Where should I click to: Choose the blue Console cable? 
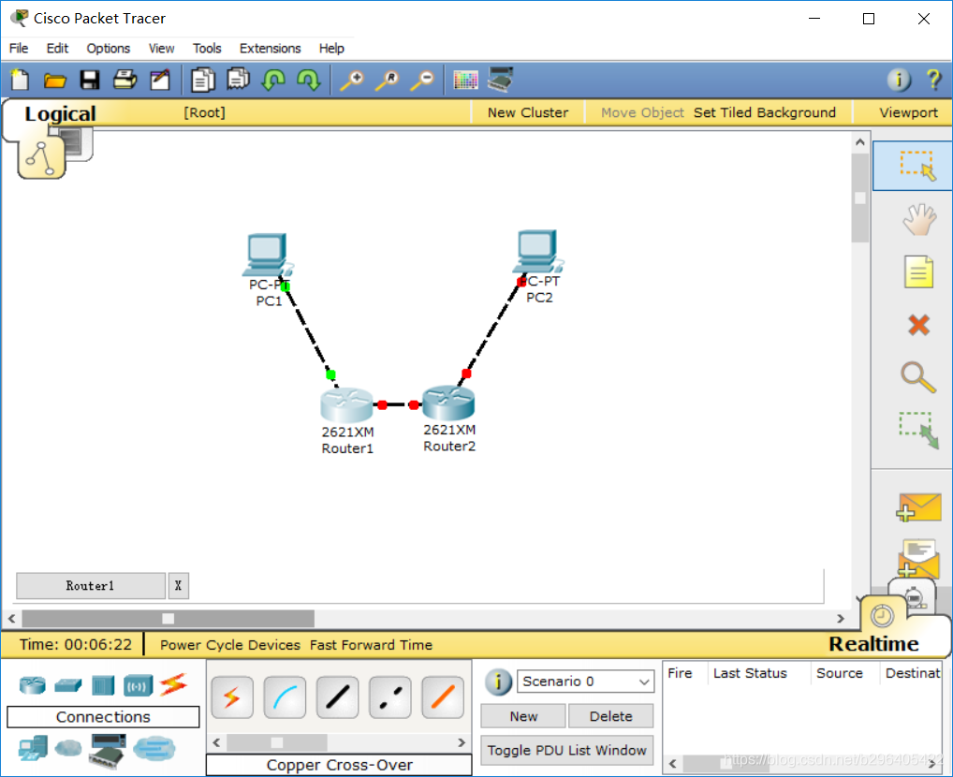[285, 696]
